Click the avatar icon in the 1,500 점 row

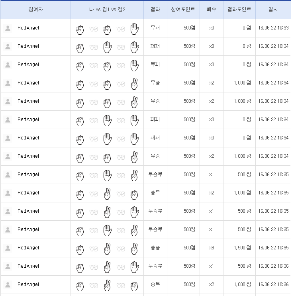(8, 248)
